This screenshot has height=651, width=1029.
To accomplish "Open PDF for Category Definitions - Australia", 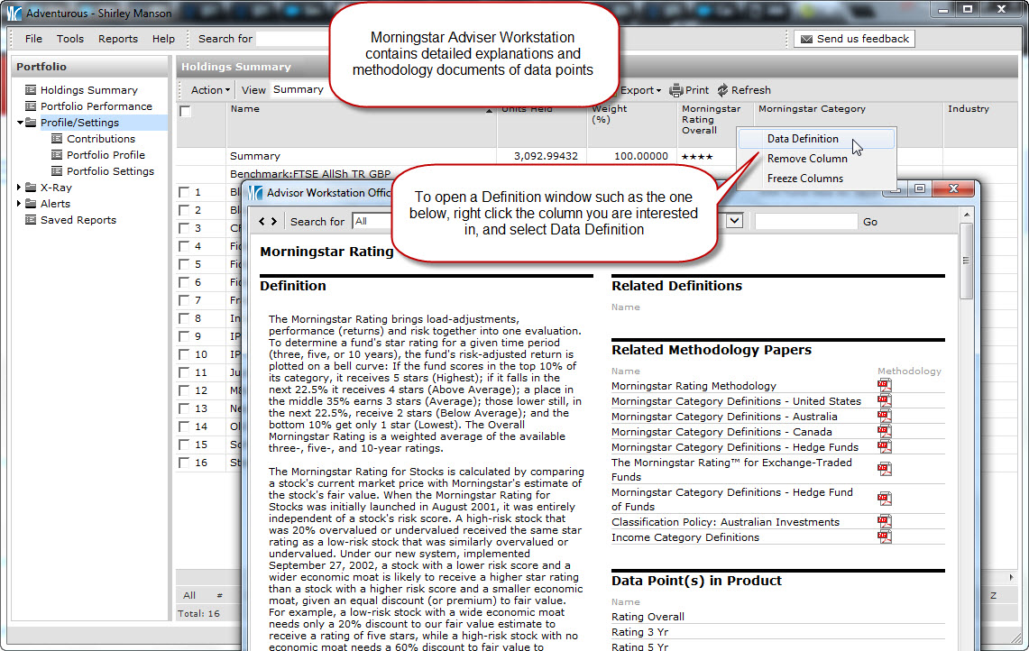I will [x=884, y=417].
